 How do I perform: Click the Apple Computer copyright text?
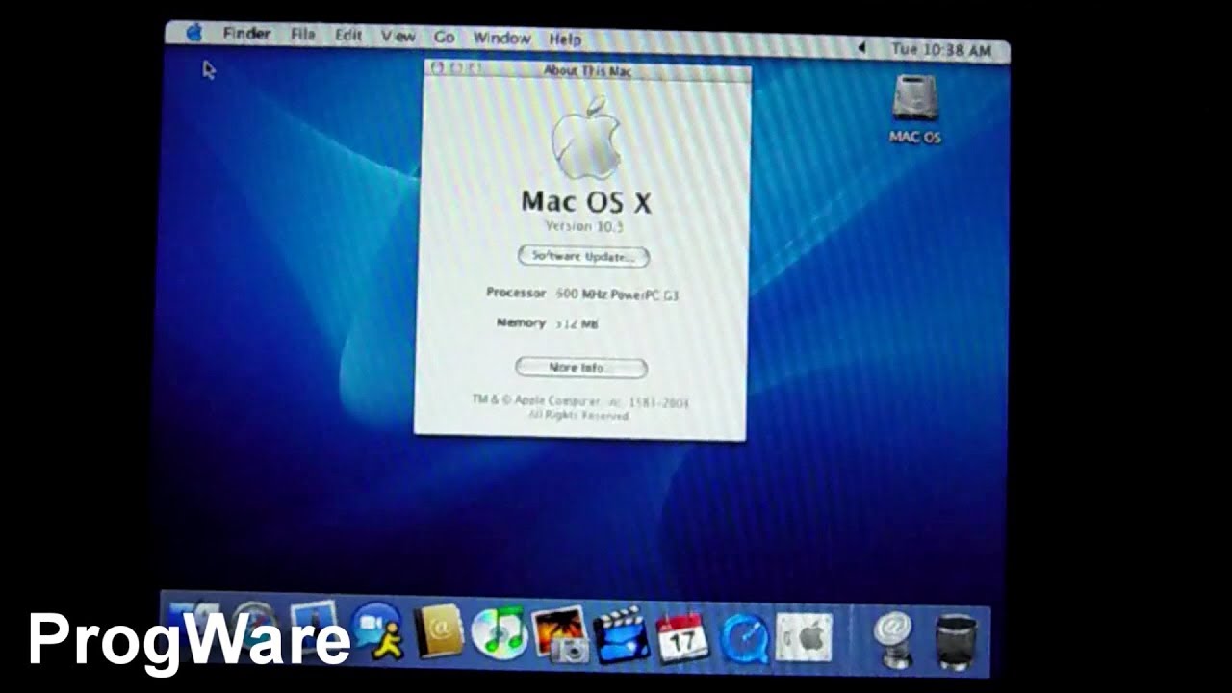pos(580,408)
